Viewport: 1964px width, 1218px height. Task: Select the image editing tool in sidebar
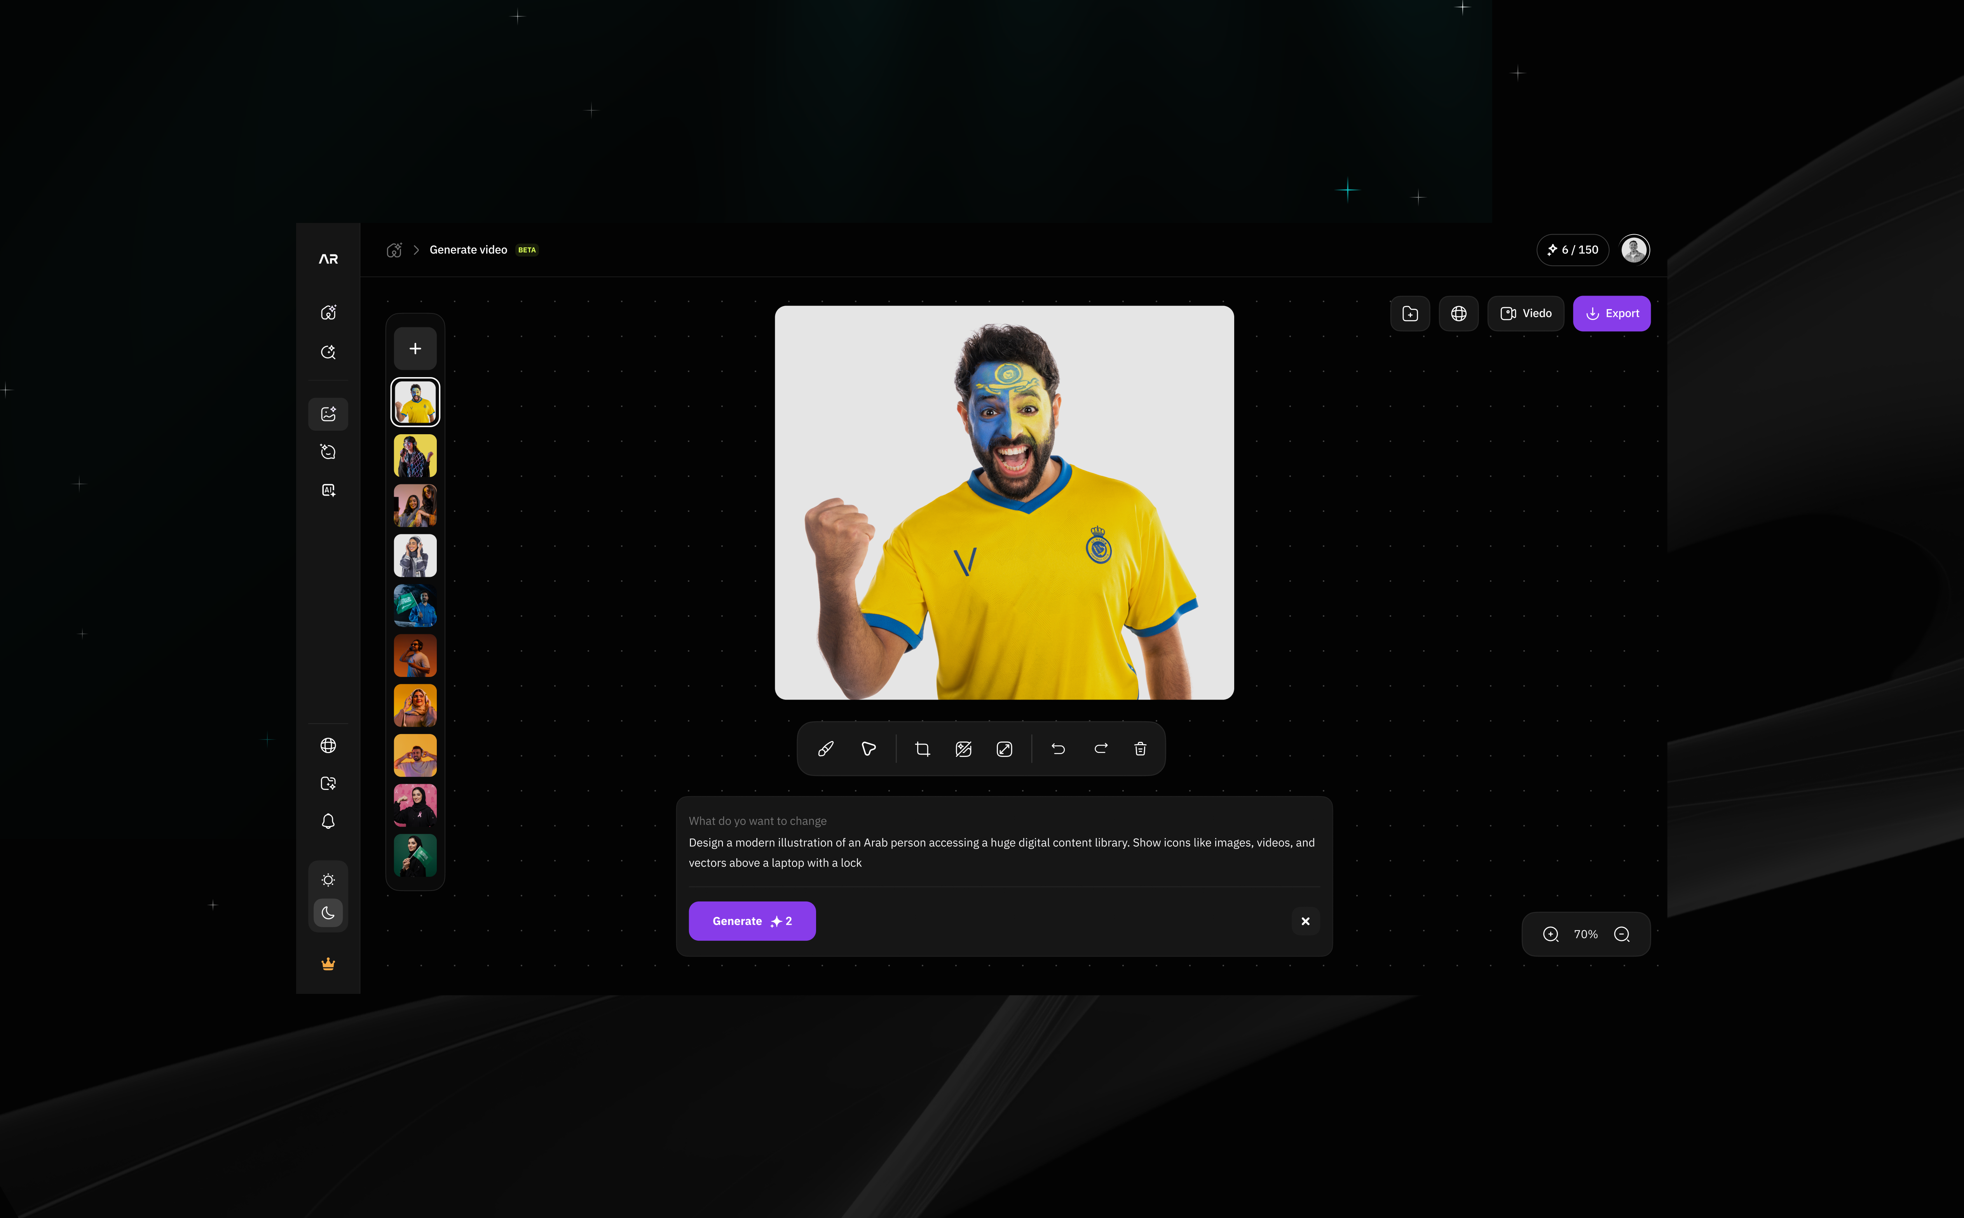click(328, 413)
